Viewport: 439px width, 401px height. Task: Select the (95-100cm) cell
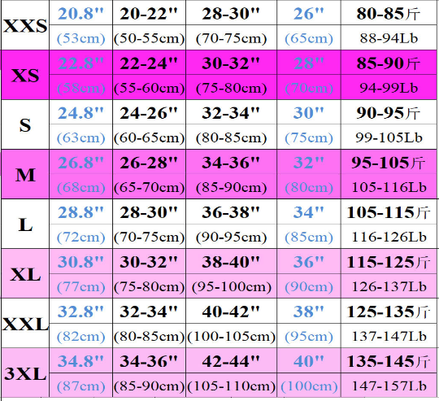pyautogui.click(x=231, y=286)
